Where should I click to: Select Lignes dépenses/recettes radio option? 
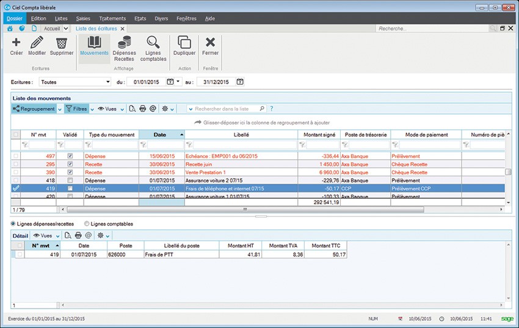click(13, 224)
